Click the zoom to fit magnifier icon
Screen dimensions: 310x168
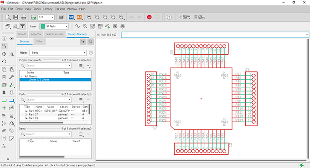click(89, 17)
